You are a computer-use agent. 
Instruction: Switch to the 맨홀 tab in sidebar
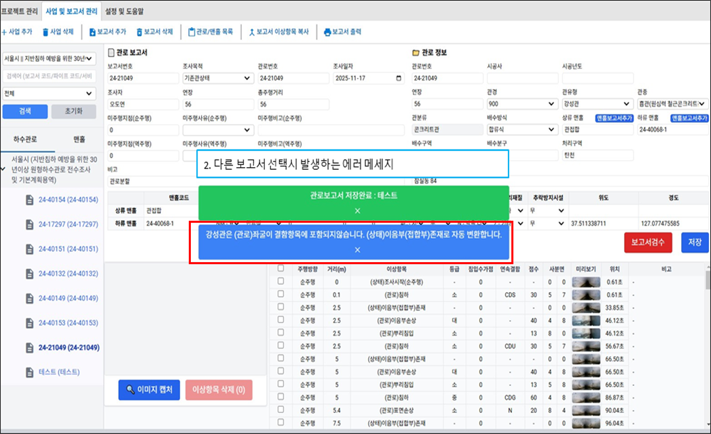click(79, 140)
